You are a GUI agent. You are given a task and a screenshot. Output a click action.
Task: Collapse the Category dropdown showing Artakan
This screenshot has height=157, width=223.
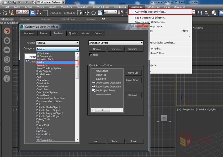tap(57, 49)
